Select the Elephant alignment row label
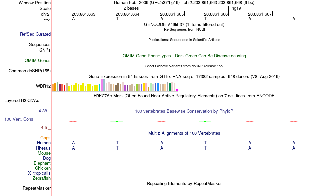This screenshot has width=317, height=196. click(42, 163)
